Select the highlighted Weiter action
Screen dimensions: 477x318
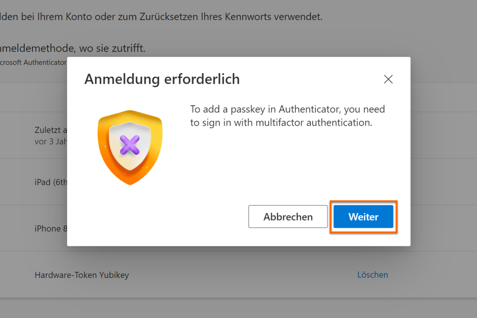point(363,217)
